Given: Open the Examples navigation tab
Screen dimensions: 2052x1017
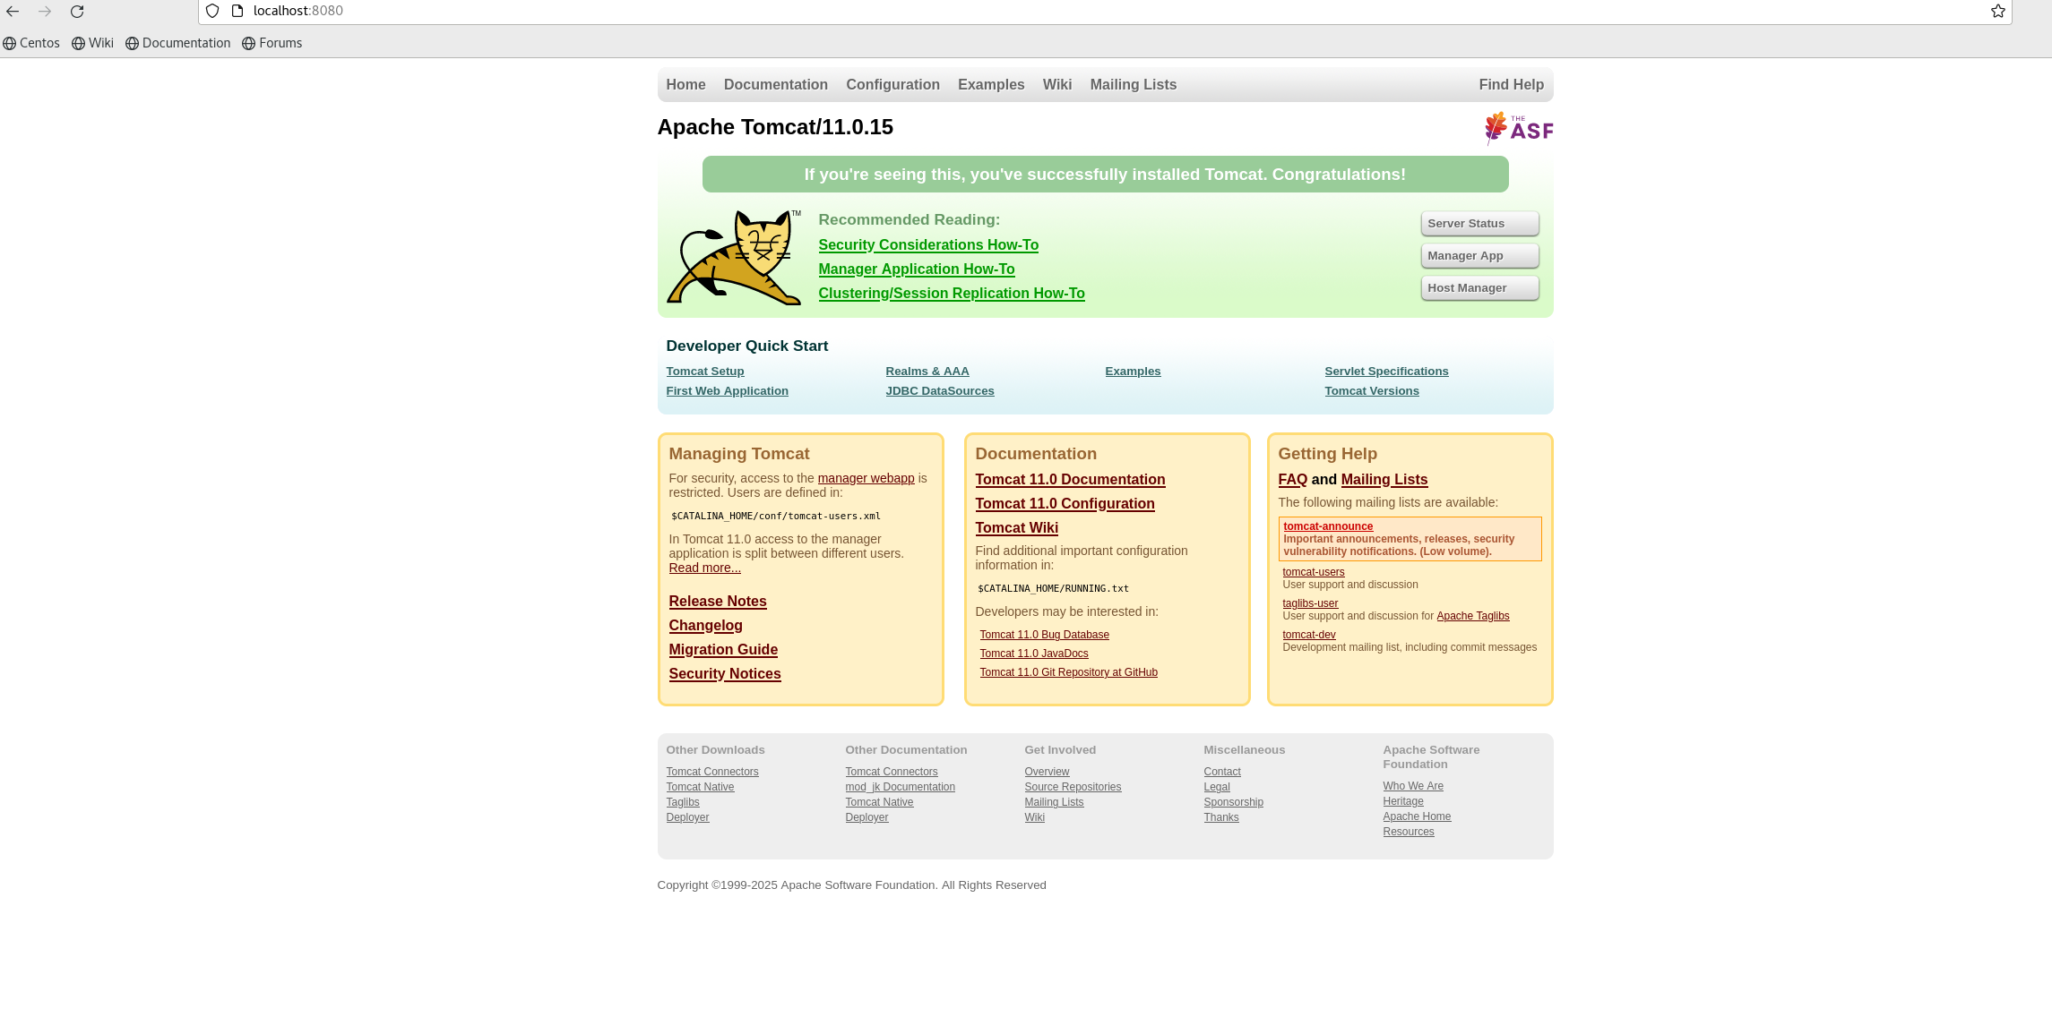Looking at the screenshot, I should 991,84.
